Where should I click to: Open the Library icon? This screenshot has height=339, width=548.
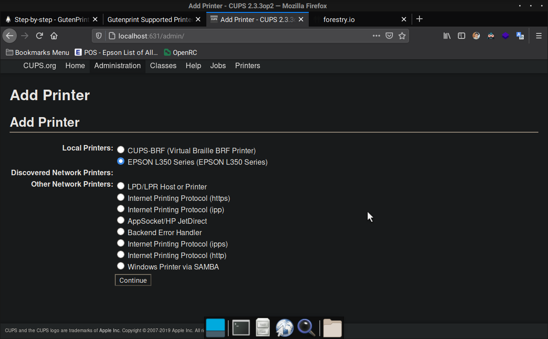[446, 36]
